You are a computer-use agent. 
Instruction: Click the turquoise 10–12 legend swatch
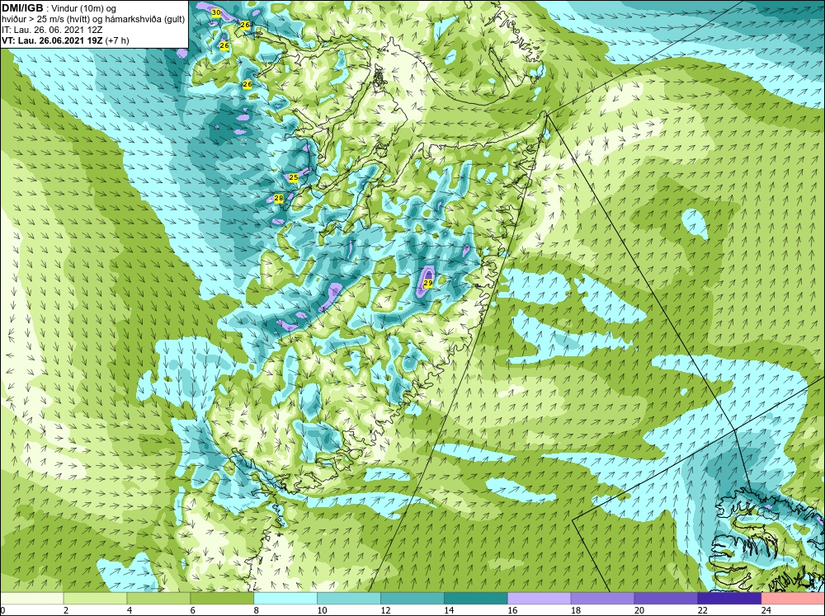(349, 599)
